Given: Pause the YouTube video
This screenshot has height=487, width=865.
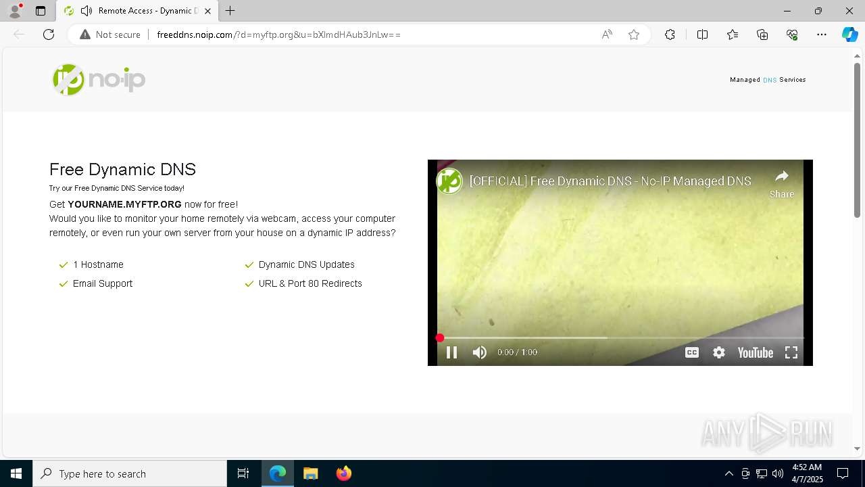Looking at the screenshot, I should 452,352.
